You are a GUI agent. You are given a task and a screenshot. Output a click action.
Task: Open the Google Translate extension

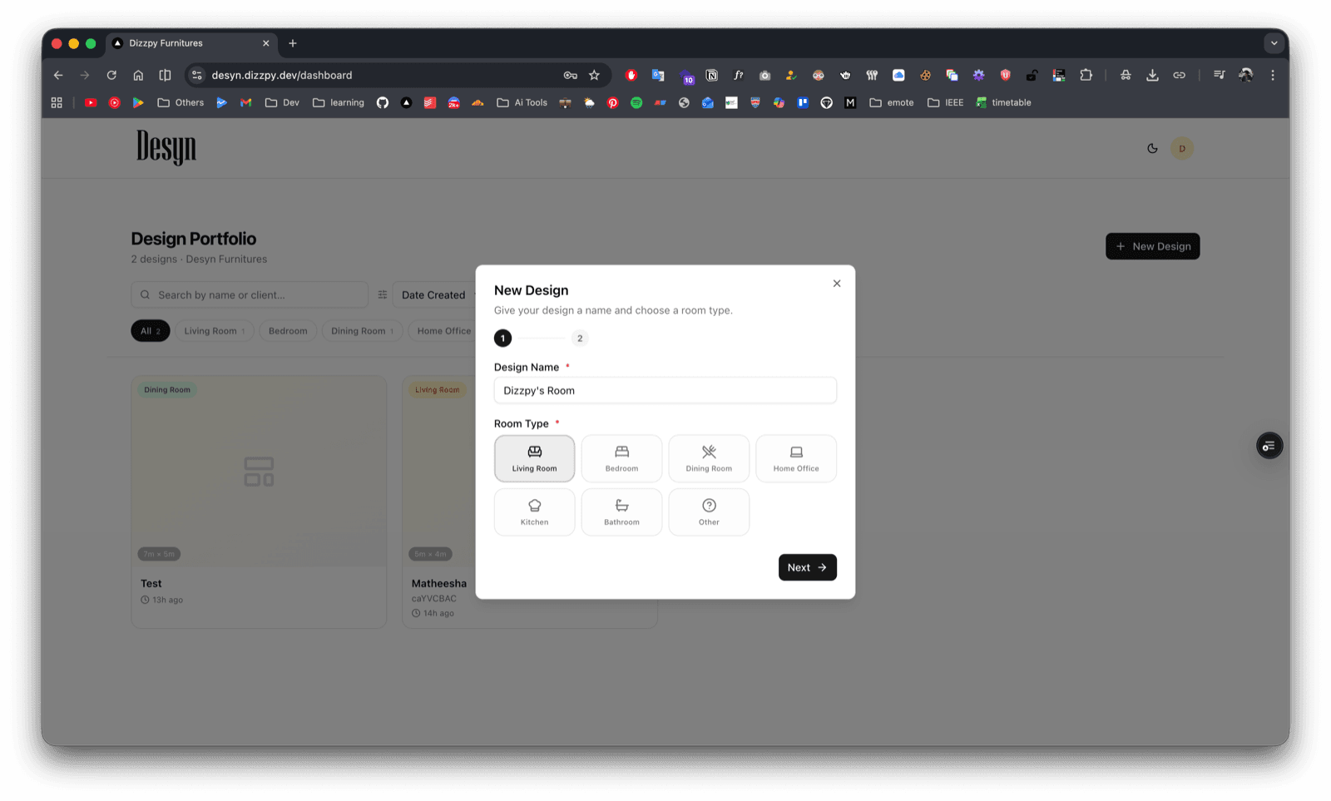[x=658, y=75]
